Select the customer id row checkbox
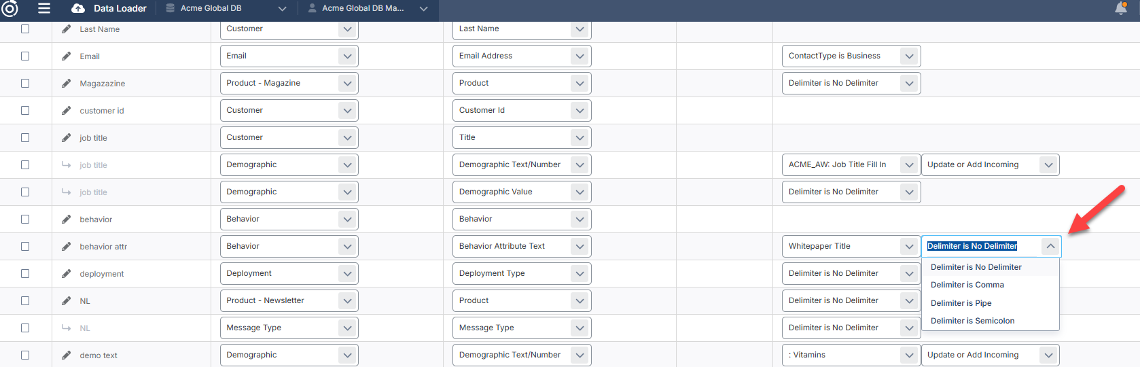This screenshot has height=367, width=1140. 25,111
